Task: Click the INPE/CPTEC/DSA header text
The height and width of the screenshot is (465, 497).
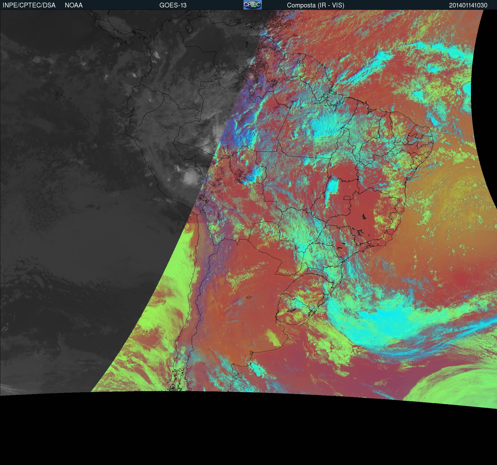Action: (x=29, y=5)
